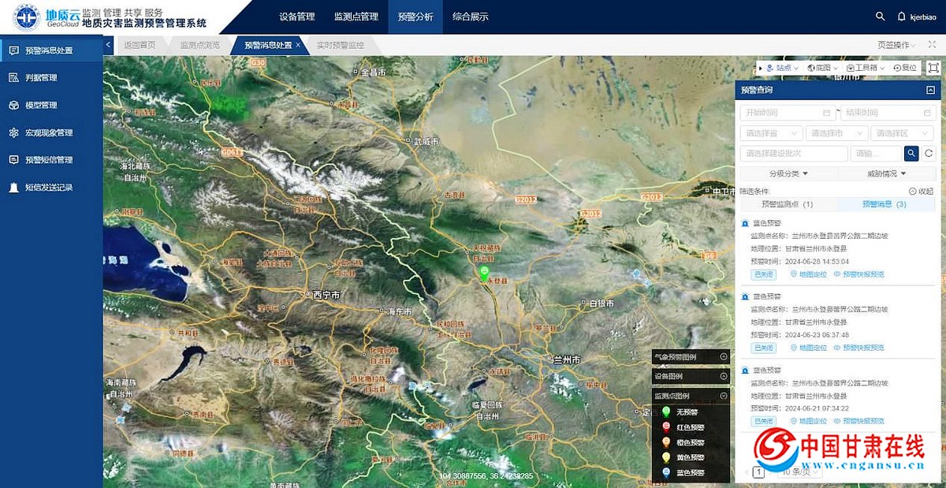Image resolution: width=946 pixels, height=488 pixels.
Task: Select 预警消息处置 in the left sidebar
Action: (x=51, y=50)
